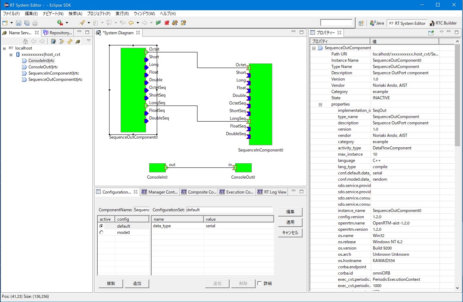Open the Run button dropdown arrow
This screenshot has width=463, height=302.
coord(67,23)
